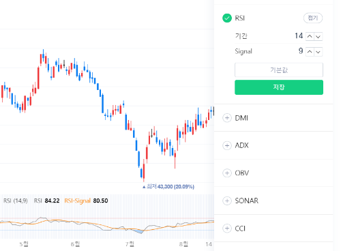
Task: Click the 기간 value 14 field
Action: [299, 36]
